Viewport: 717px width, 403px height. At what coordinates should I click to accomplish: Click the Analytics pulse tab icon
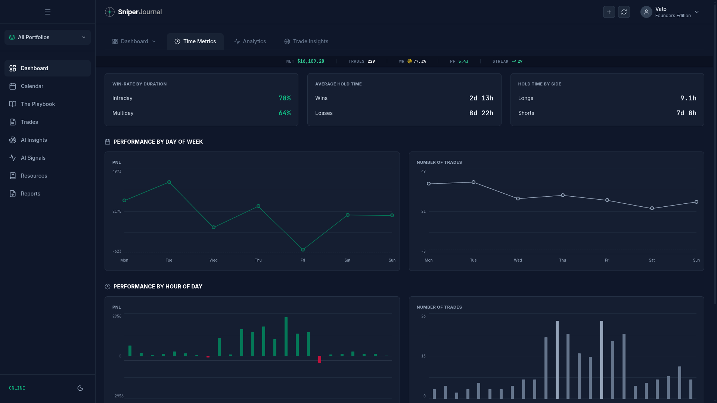237,41
